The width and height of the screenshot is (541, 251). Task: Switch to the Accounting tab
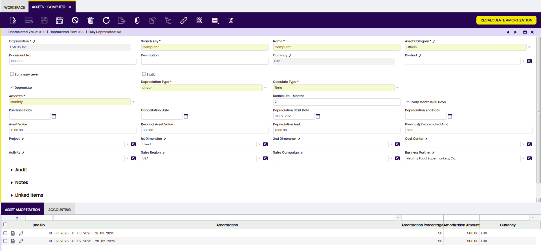60,210
